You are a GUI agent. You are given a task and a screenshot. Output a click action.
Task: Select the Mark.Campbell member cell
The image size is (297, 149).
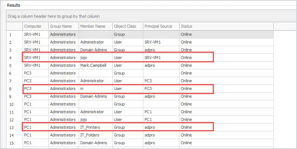(x=96, y=65)
